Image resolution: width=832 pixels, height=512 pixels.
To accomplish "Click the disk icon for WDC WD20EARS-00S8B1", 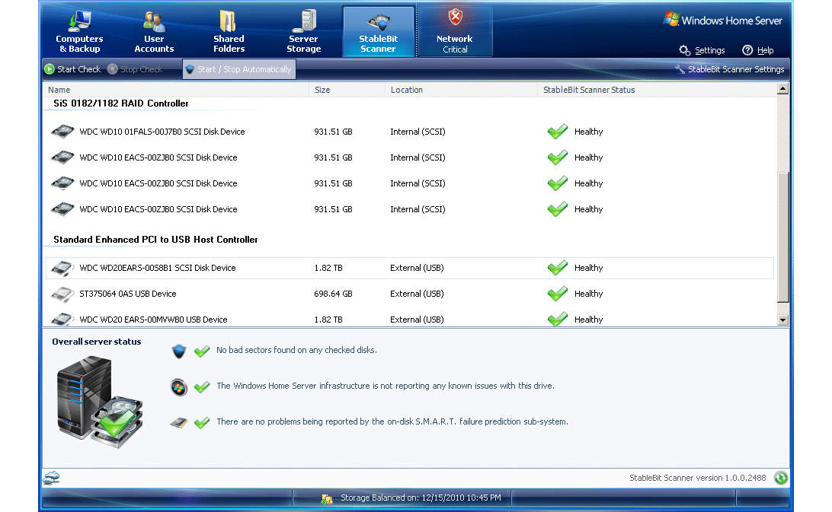I will (x=62, y=268).
